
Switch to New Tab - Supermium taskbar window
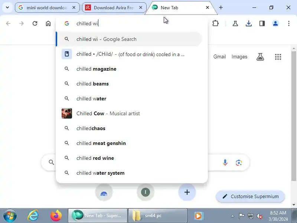click(98, 216)
